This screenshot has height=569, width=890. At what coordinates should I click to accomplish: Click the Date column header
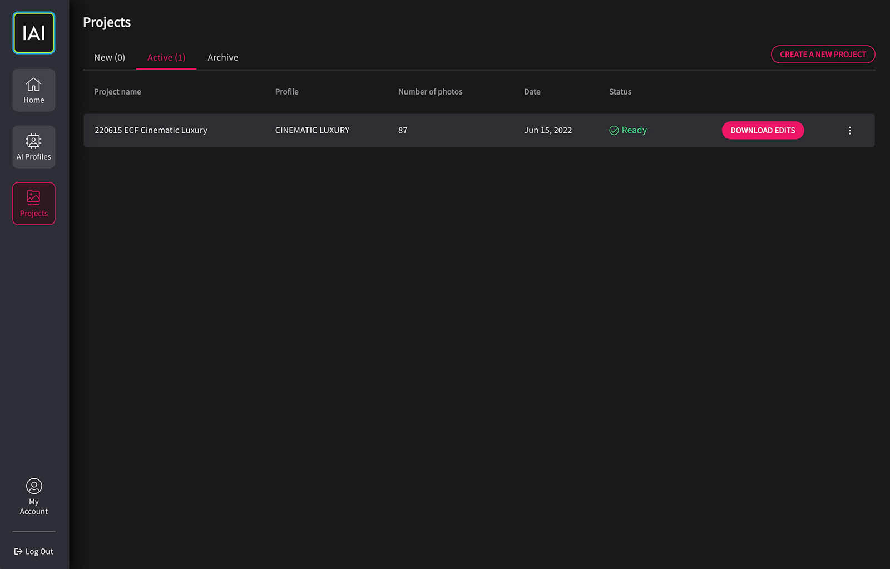pyautogui.click(x=532, y=92)
